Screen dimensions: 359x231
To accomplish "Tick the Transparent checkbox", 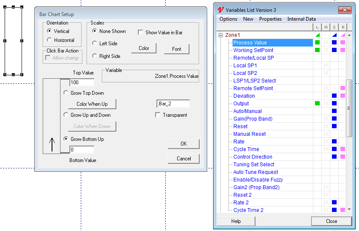I will (x=158, y=115).
